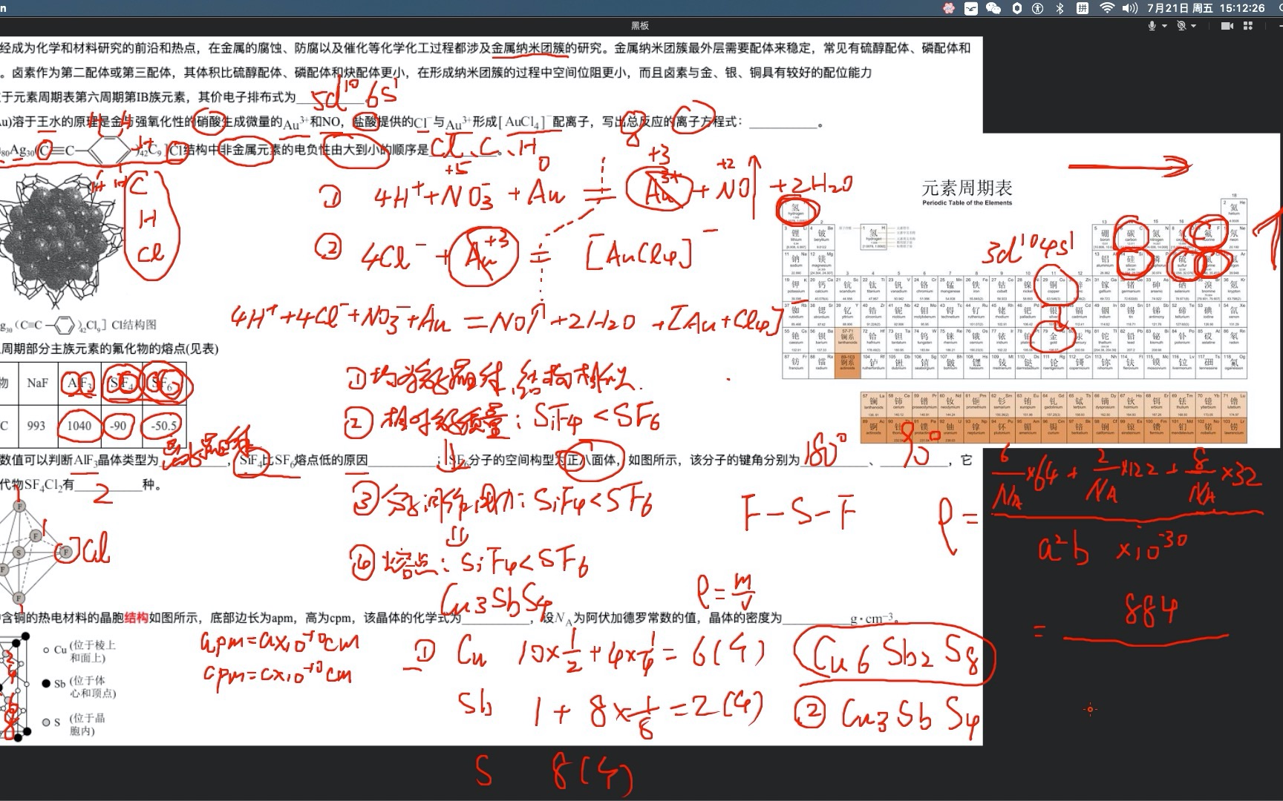Click the Cl结构图 caption text
The height and width of the screenshot is (801, 1283).
pos(134,324)
